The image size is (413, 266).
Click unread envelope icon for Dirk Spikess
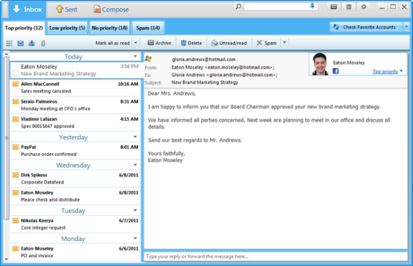click(16, 175)
